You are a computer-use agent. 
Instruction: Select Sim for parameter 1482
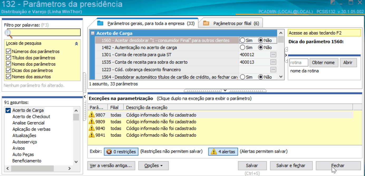pos(242,48)
